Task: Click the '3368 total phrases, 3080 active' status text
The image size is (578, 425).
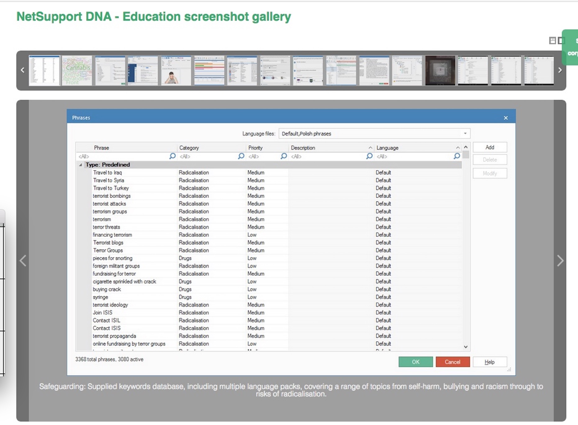Action: coord(109,359)
